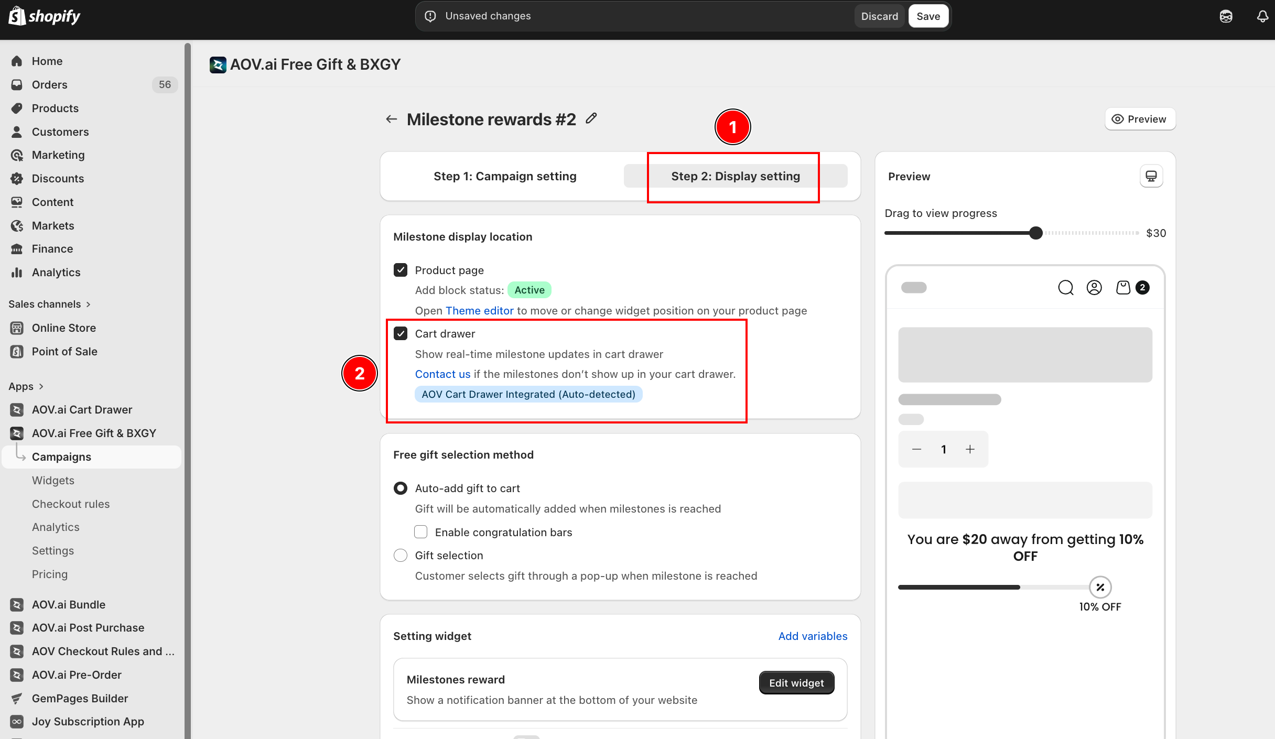Viewport: 1275px width, 739px height.
Task: Open the app's Analytics submenu item
Action: (x=56, y=527)
